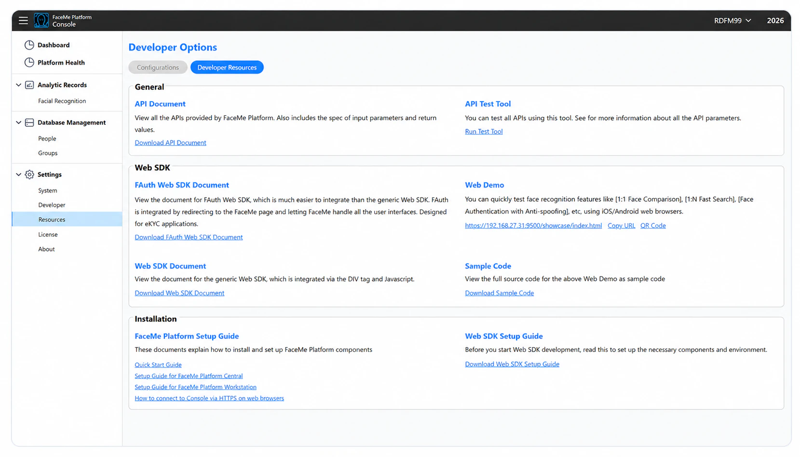Viewport: 800px width, 457px height.
Task: Open the hamburger menu icon
Action: click(23, 20)
